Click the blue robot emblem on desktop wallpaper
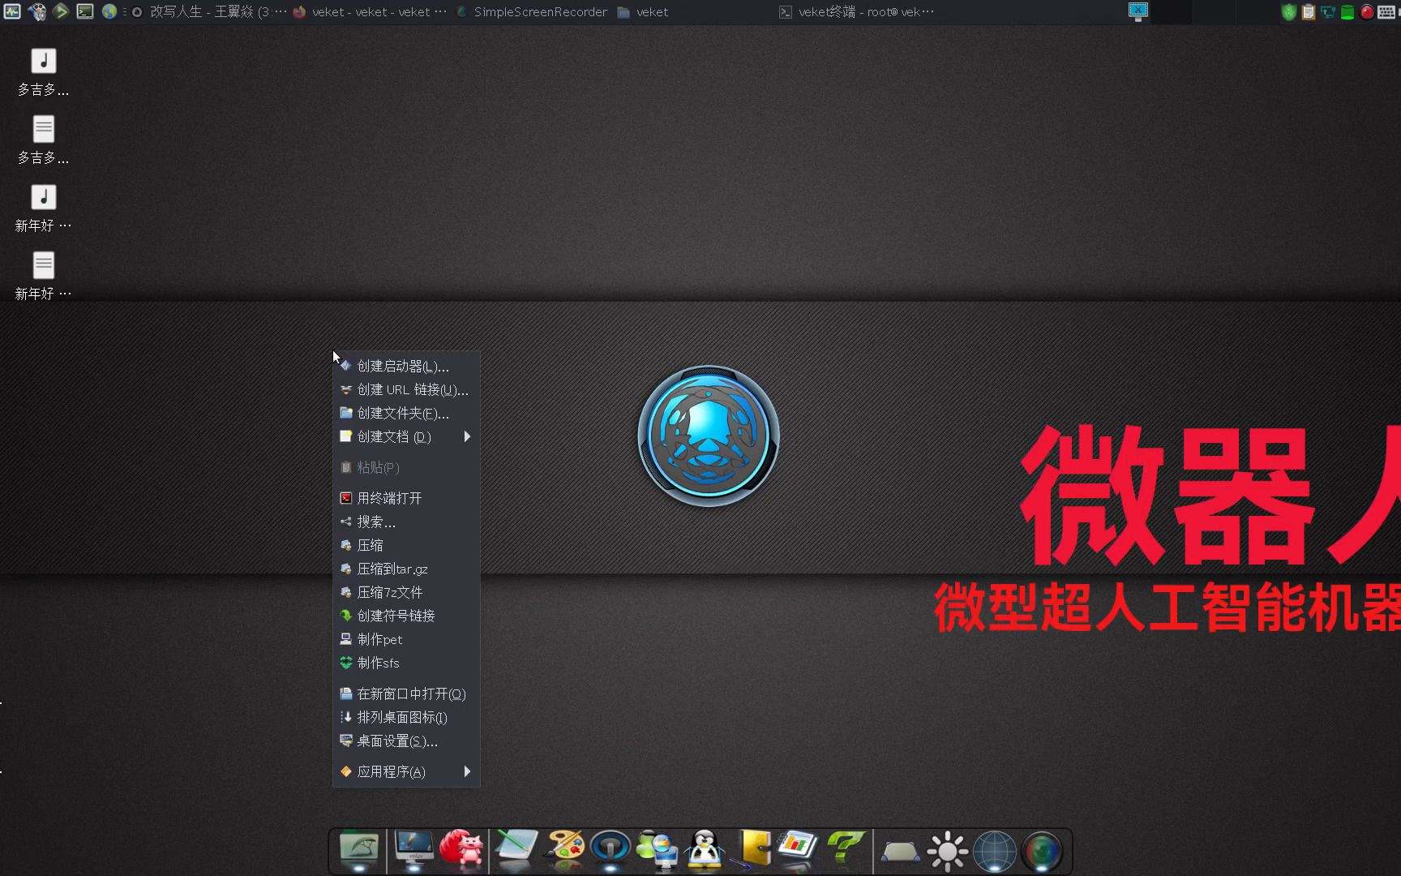Image resolution: width=1401 pixels, height=876 pixels. click(709, 436)
